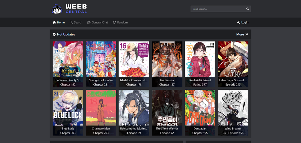Select Random in the navigation bar

point(120,23)
